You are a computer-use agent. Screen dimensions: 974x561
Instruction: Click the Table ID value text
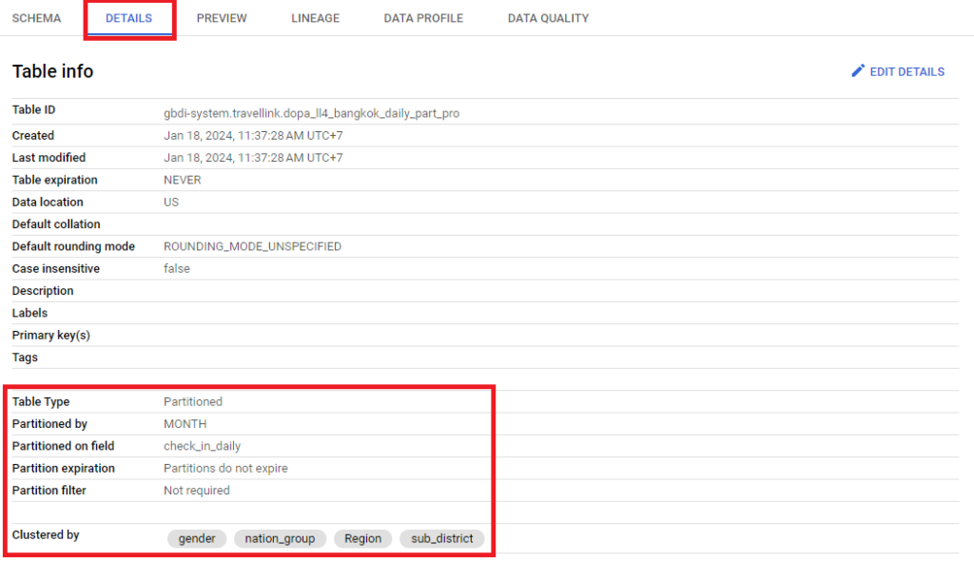(x=311, y=113)
